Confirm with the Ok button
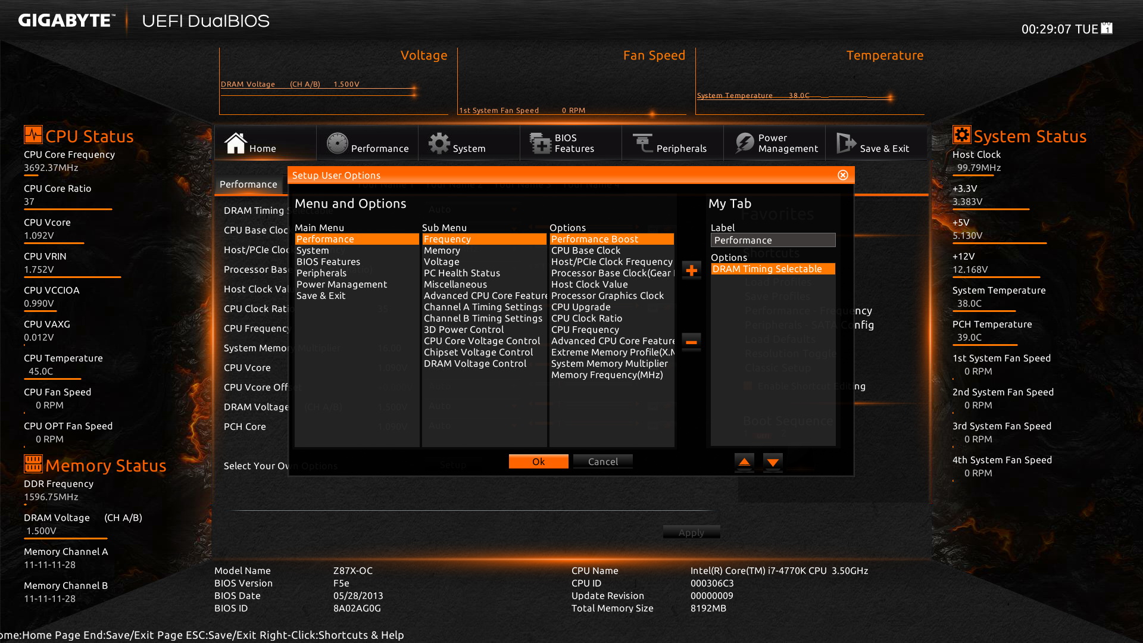1143x643 pixels. pyautogui.click(x=538, y=461)
